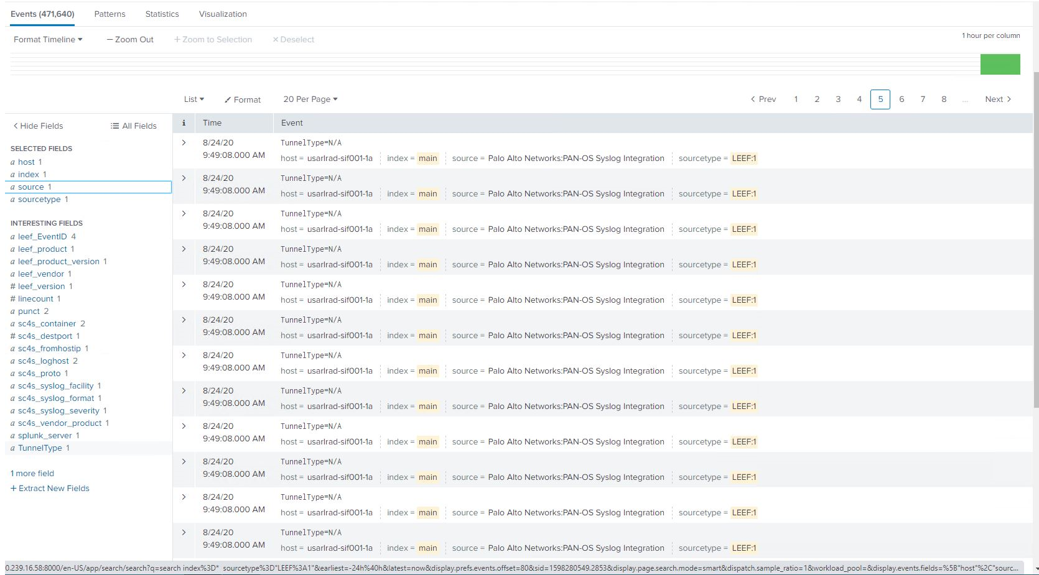The height and width of the screenshot is (575, 1039).
Task: Expand the first event row details
Action: [x=184, y=142]
